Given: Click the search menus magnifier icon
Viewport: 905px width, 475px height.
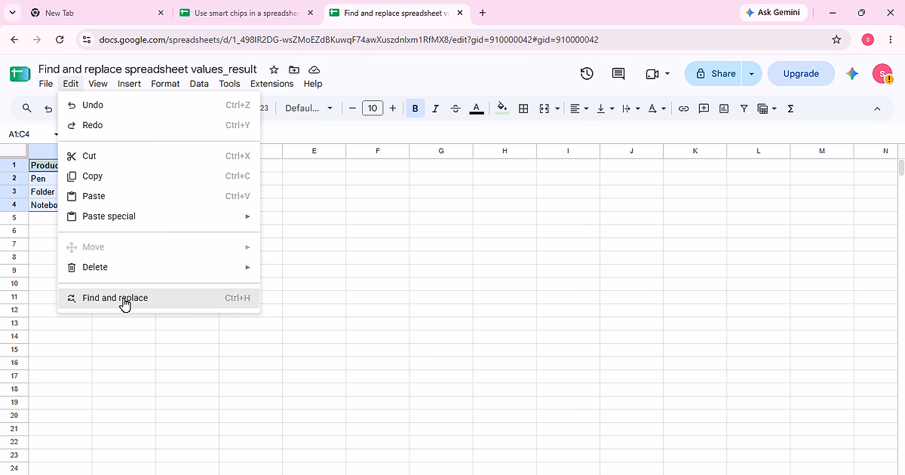Looking at the screenshot, I should [27, 109].
